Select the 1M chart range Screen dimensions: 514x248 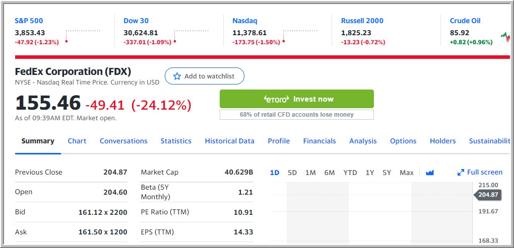click(310, 173)
